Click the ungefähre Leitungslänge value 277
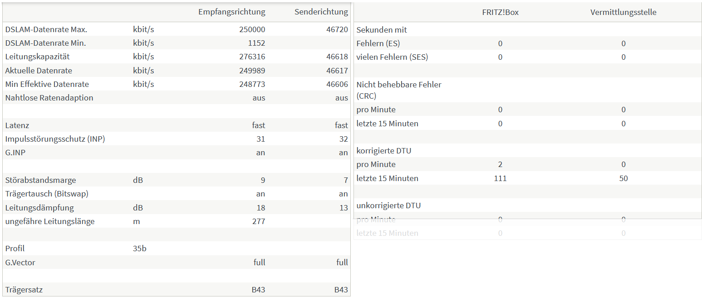Viewport: 702px width, 301px height. click(x=259, y=221)
